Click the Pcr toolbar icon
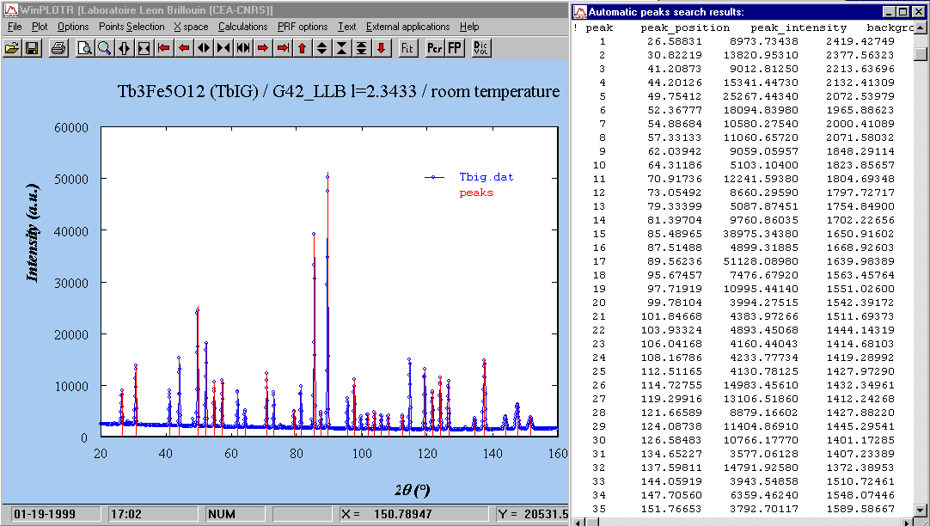Screen dimensions: 930x526 (x=434, y=48)
